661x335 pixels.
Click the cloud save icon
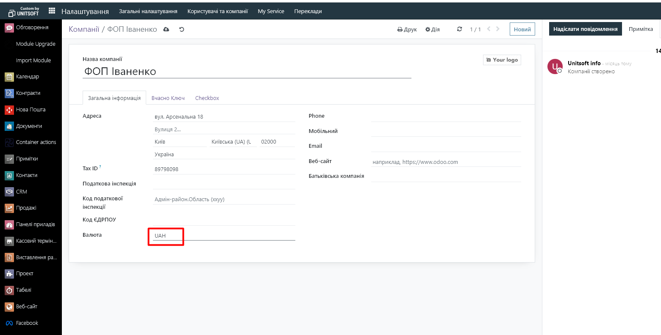click(166, 29)
